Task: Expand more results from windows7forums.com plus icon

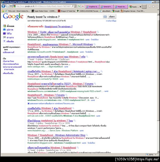Action: click(29, 103)
